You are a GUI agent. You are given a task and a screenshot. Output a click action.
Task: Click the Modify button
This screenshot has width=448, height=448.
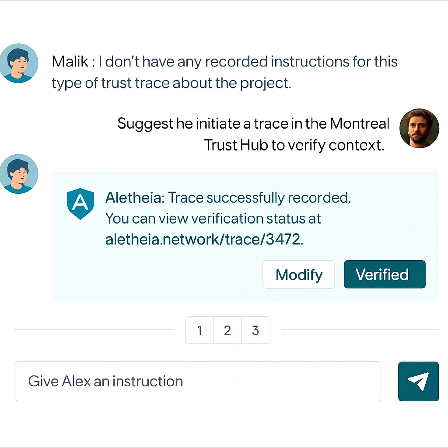[298, 274]
